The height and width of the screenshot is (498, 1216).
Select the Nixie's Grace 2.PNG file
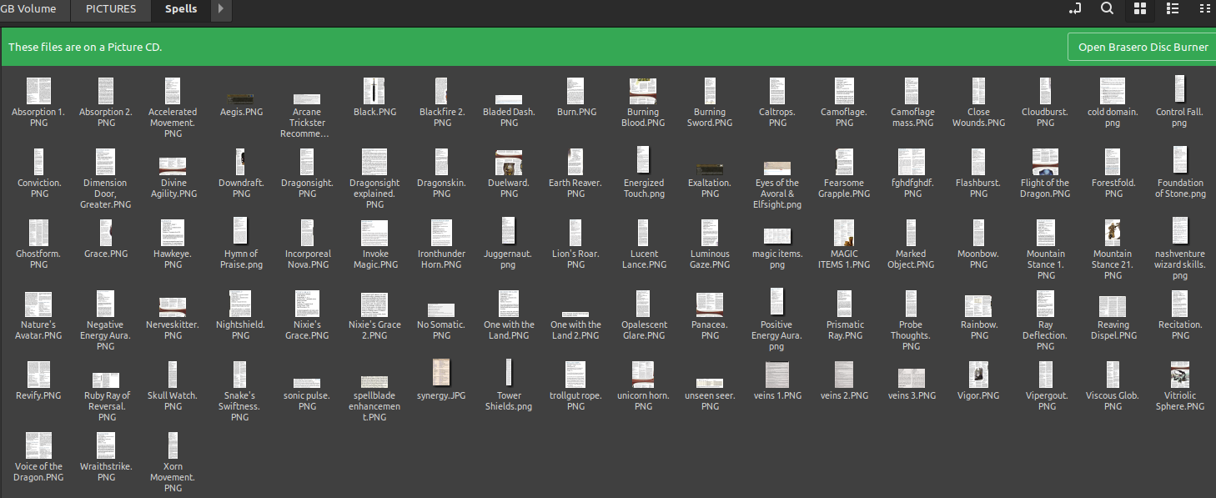coord(374,315)
